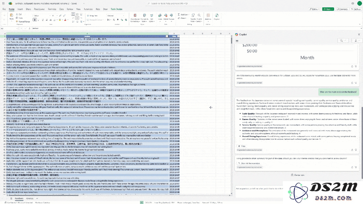Open the Editing mode dropdown
The width and height of the screenshot is (363, 204).
point(314,9)
